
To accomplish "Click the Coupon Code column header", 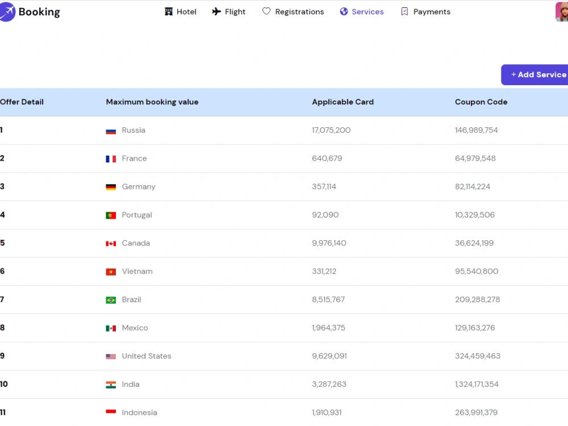I will 481,102.
